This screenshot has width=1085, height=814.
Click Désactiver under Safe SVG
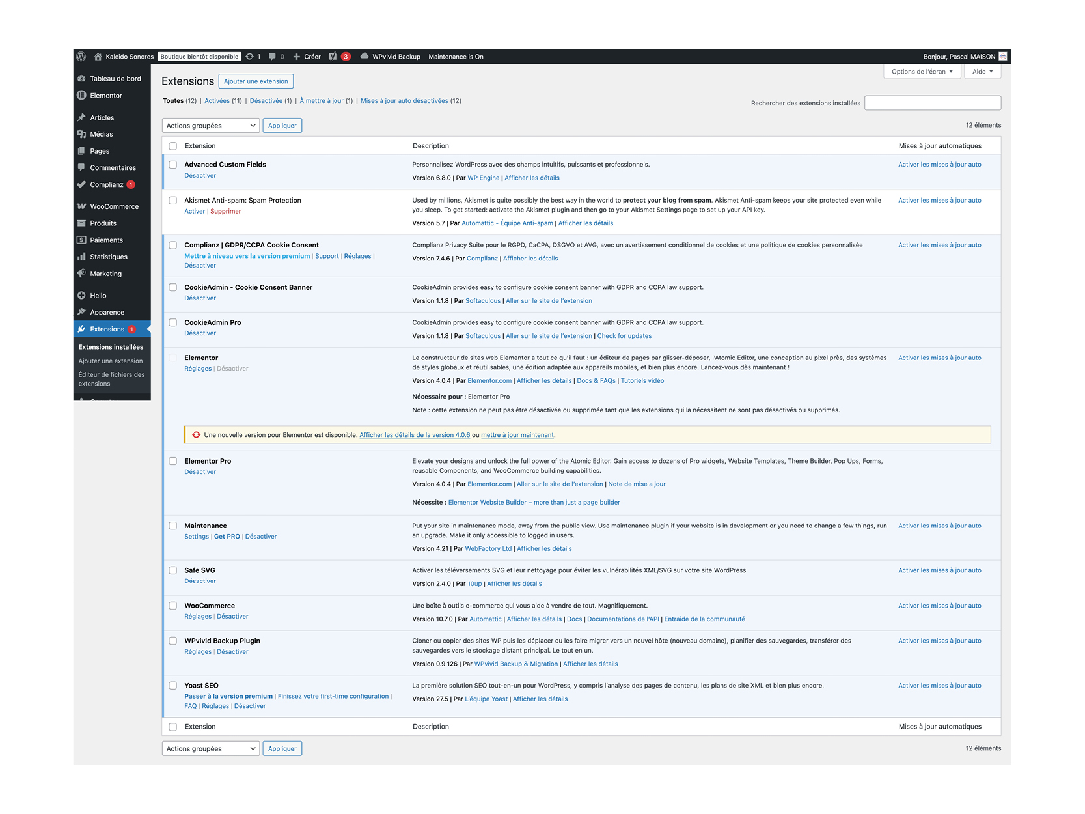(x=200, y=582)
